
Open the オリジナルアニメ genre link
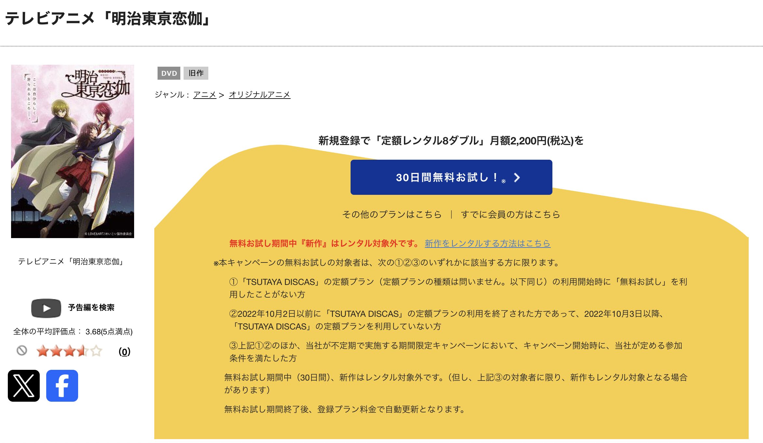pos(260,95)
